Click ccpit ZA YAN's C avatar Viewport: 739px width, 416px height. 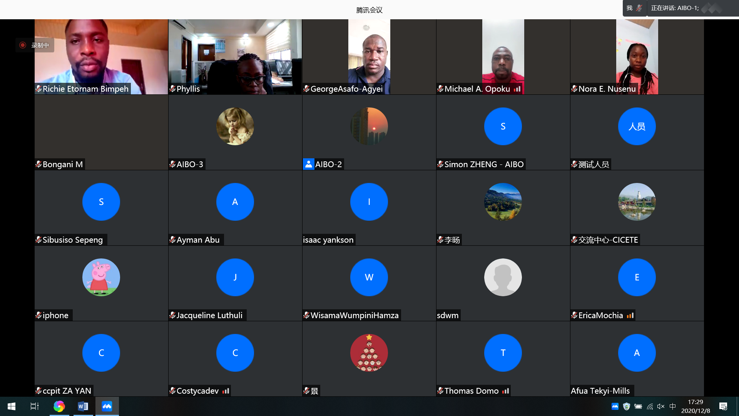[101, 353]
